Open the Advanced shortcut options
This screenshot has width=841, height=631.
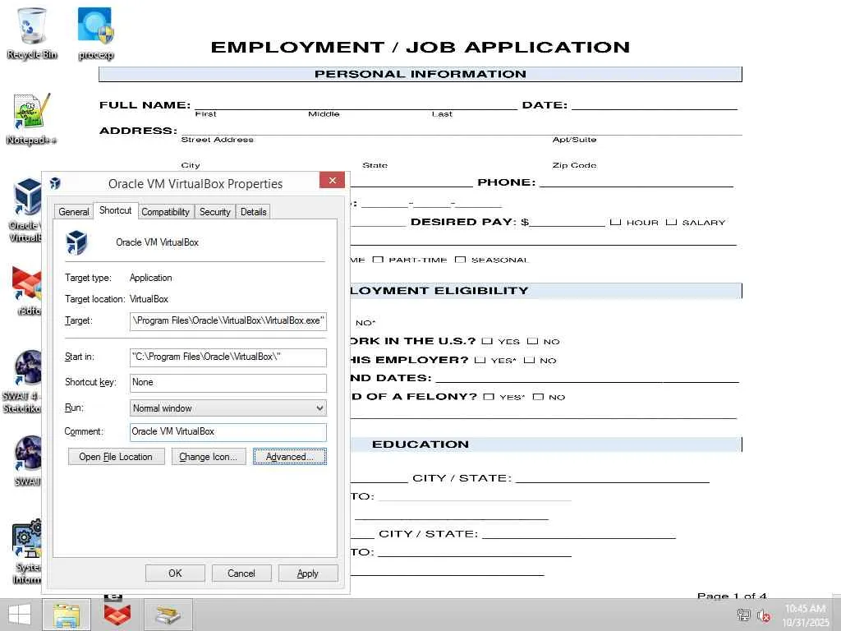(290, 457)
